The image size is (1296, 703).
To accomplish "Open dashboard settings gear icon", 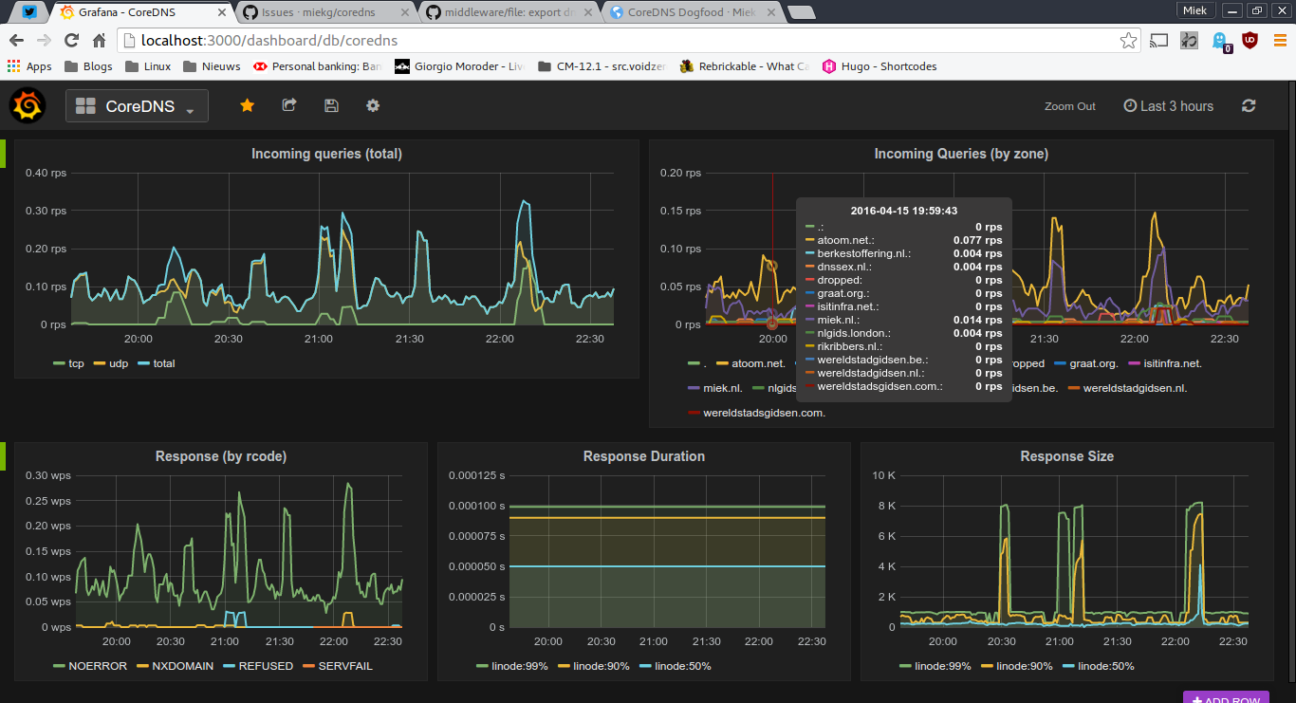I will (x=373, y=105).
